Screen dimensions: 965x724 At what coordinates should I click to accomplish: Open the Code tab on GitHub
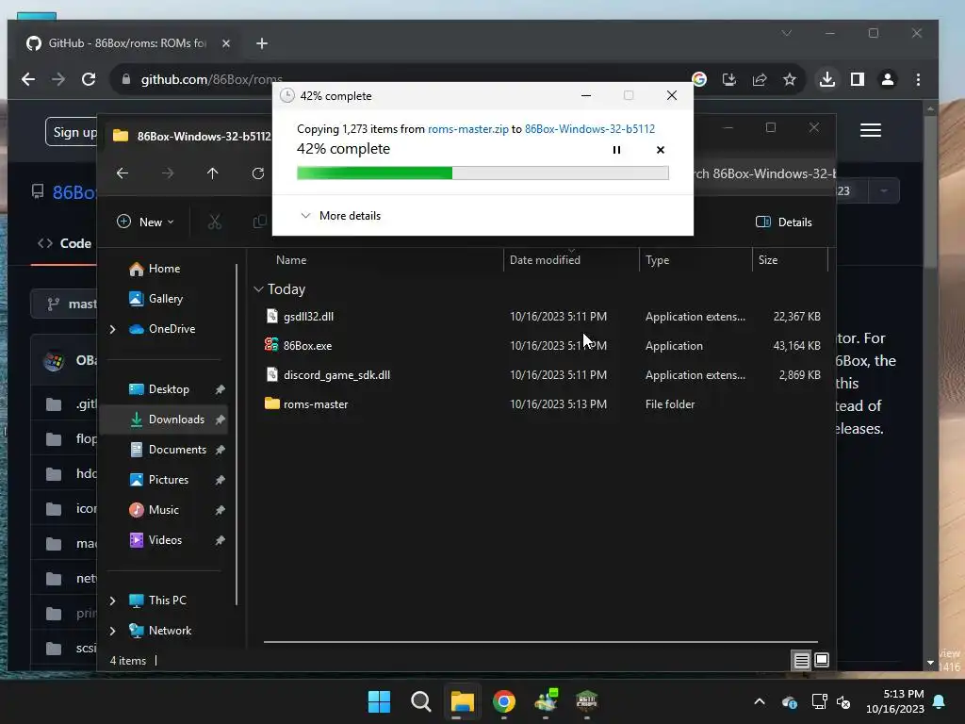[65, 243]
